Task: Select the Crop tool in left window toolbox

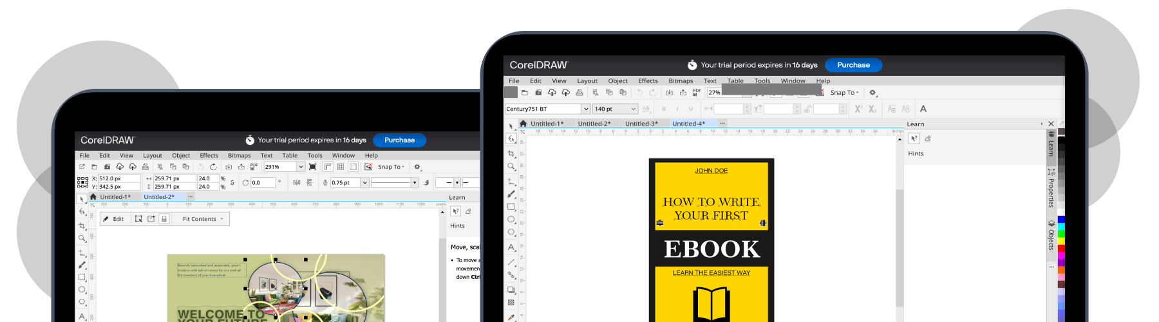Action: [x=82, y=226]
